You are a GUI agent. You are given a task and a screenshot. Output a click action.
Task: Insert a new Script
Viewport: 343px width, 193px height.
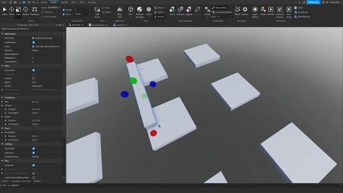(x=299, y=8)
